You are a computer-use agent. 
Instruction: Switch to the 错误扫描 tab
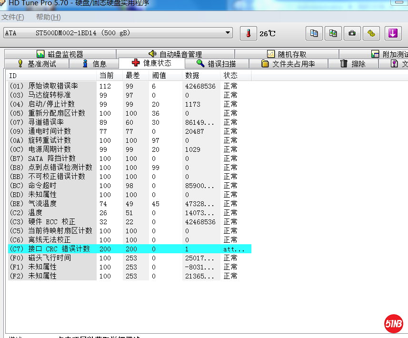pyautogui.click(x=216, y=64)
